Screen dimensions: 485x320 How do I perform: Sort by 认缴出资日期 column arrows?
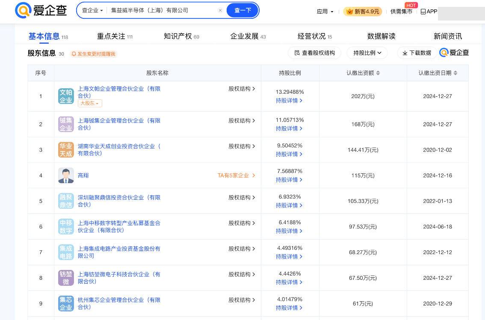pyautogui.click(x=455, y=73)
